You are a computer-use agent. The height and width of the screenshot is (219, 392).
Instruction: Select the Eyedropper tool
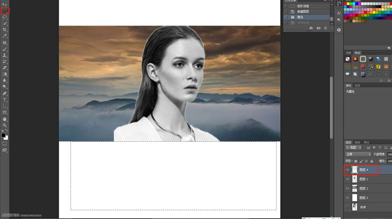coord(4,36)
